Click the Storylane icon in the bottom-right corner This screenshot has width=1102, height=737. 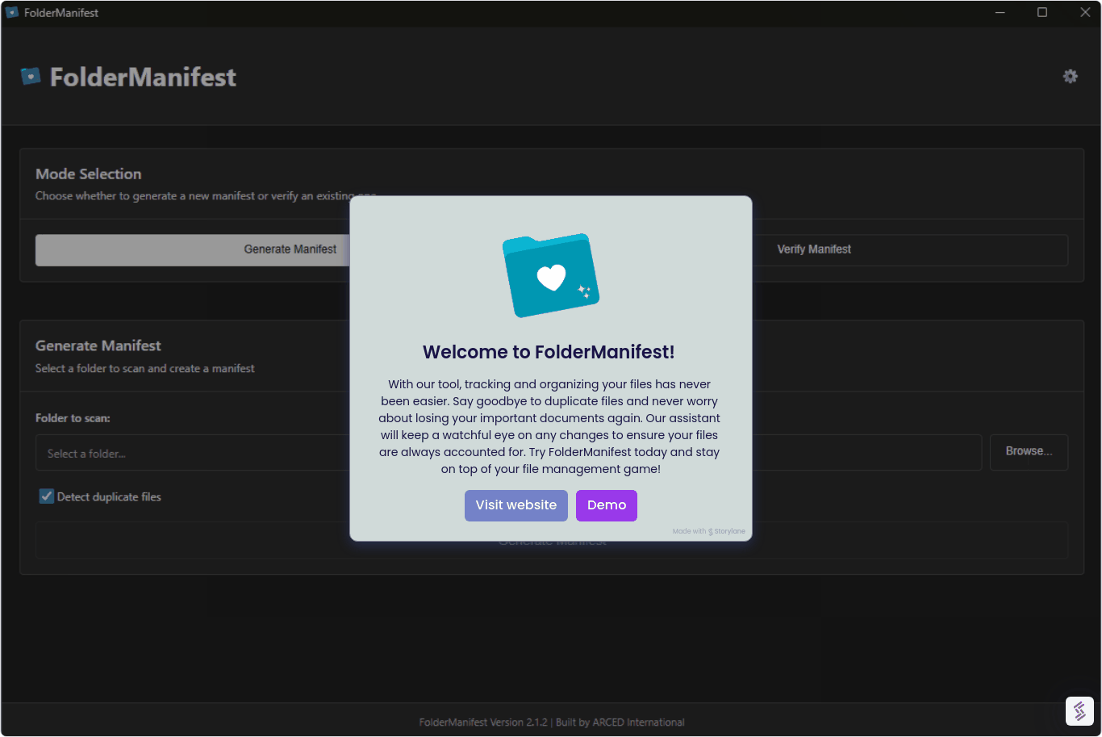(x=1079, y=711)
